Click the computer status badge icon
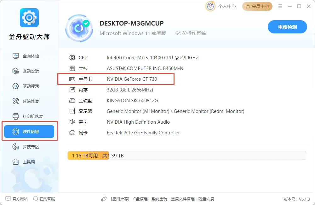Screen dimensions: 315x205 pyautogui.click(x=79, y=28)
